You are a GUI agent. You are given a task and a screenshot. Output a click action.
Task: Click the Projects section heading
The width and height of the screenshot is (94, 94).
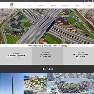pos(48,69)
